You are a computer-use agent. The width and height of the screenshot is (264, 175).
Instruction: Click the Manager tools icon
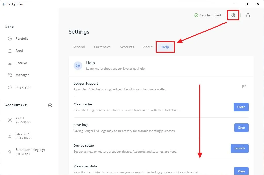pyautogui.click(x=10, y=75)
